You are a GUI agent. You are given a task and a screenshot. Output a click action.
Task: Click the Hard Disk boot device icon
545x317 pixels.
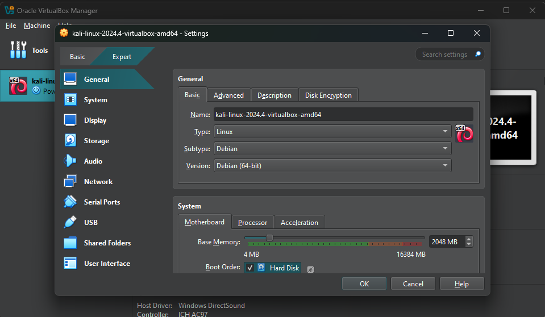tap(261, 268)
